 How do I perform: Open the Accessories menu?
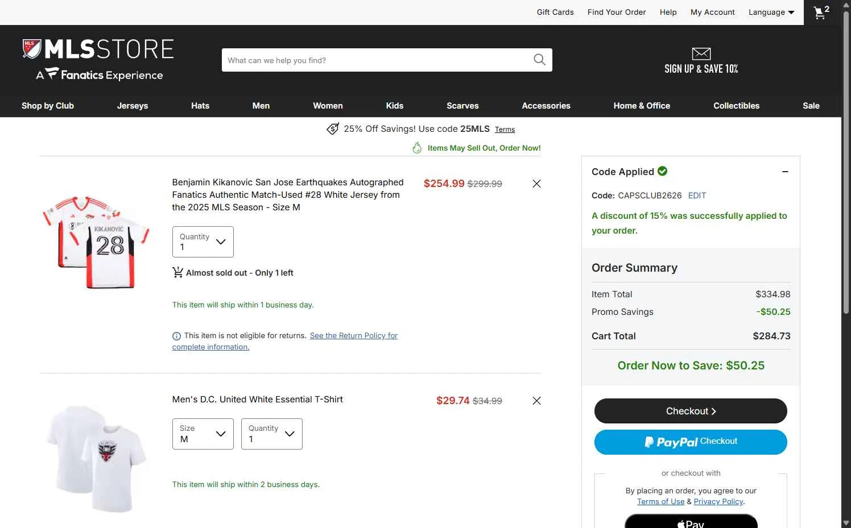pyautogui.click(x=546, y=106)
